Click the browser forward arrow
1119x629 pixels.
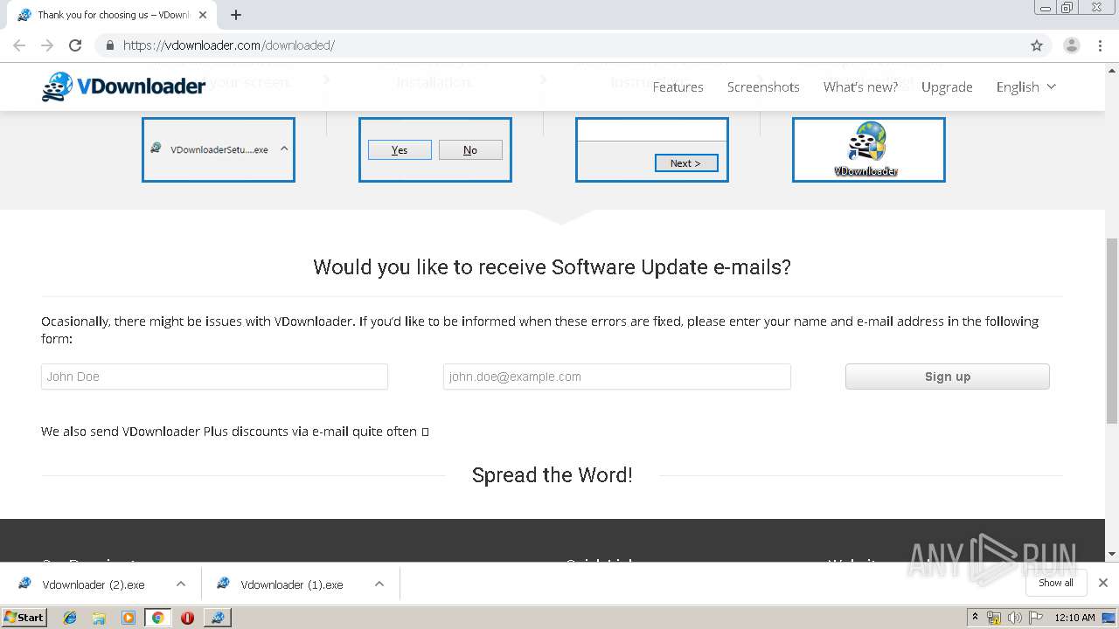47,45
